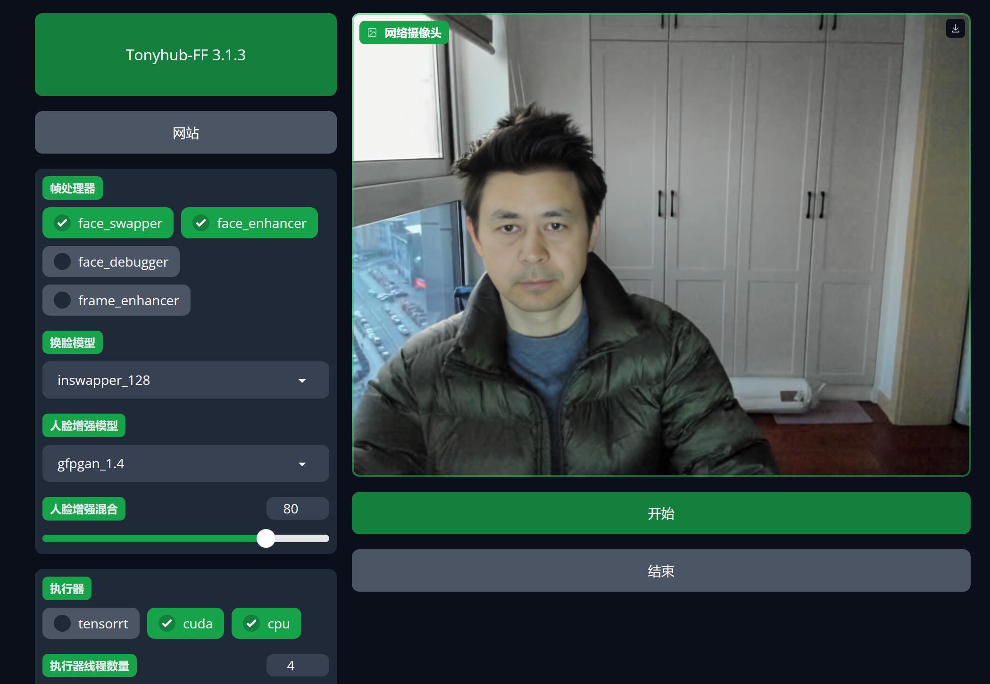Image resolution: width=990 pixels, height=684 pixels.
Task: Enable the frame_enhancer processor
Action: (116, 300)
